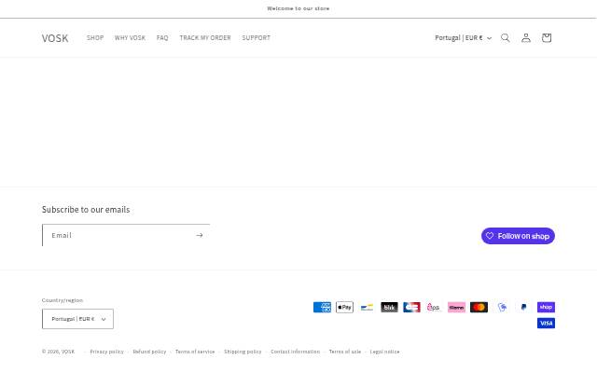Click the Bancontact payment icon
Image resolution: width=597 pixels, height=373 pixels.
(x=367, y=307)
